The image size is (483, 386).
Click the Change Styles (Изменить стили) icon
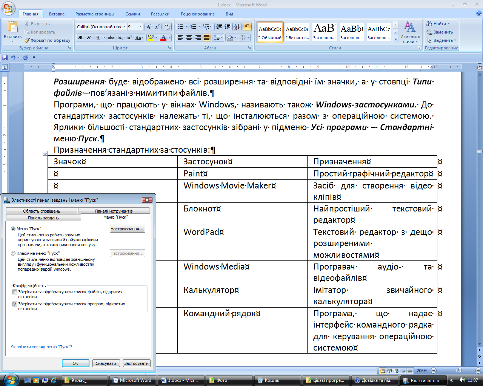[x=410, y=32]
